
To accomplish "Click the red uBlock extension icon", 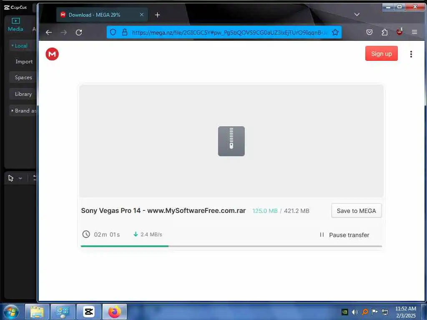I will pos(399,32).
